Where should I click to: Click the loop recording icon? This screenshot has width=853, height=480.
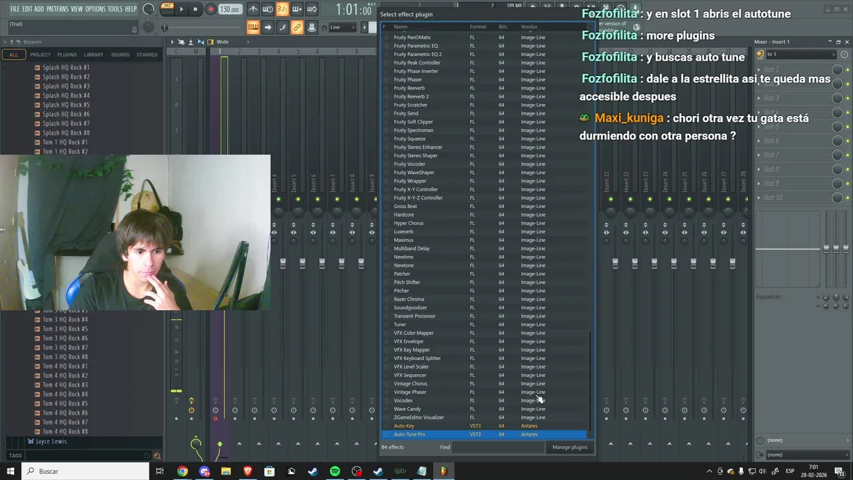[311, 9]
